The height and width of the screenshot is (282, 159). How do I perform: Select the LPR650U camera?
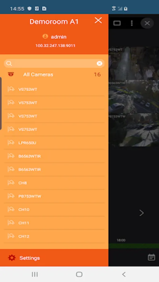(54, 143)
